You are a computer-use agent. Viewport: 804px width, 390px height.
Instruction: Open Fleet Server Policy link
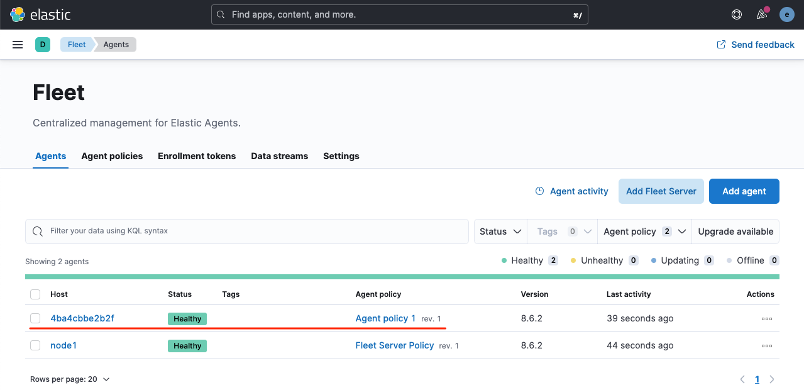point(395,345)
